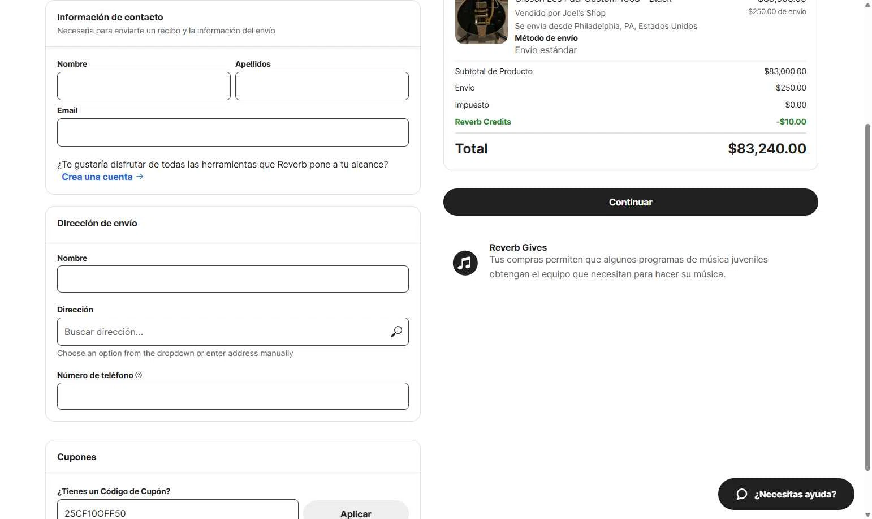Open the guitar product thumbnail
872x519 pixels.
pyautogui.click(x=481, y=22)
